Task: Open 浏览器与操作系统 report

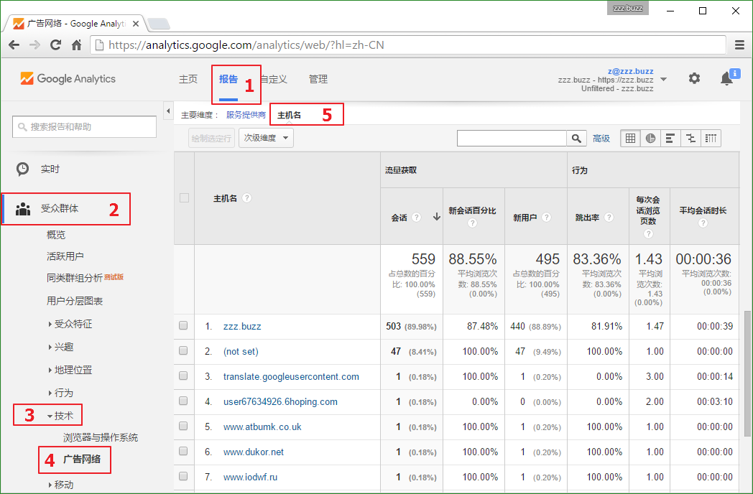Action: pos(101,437)
